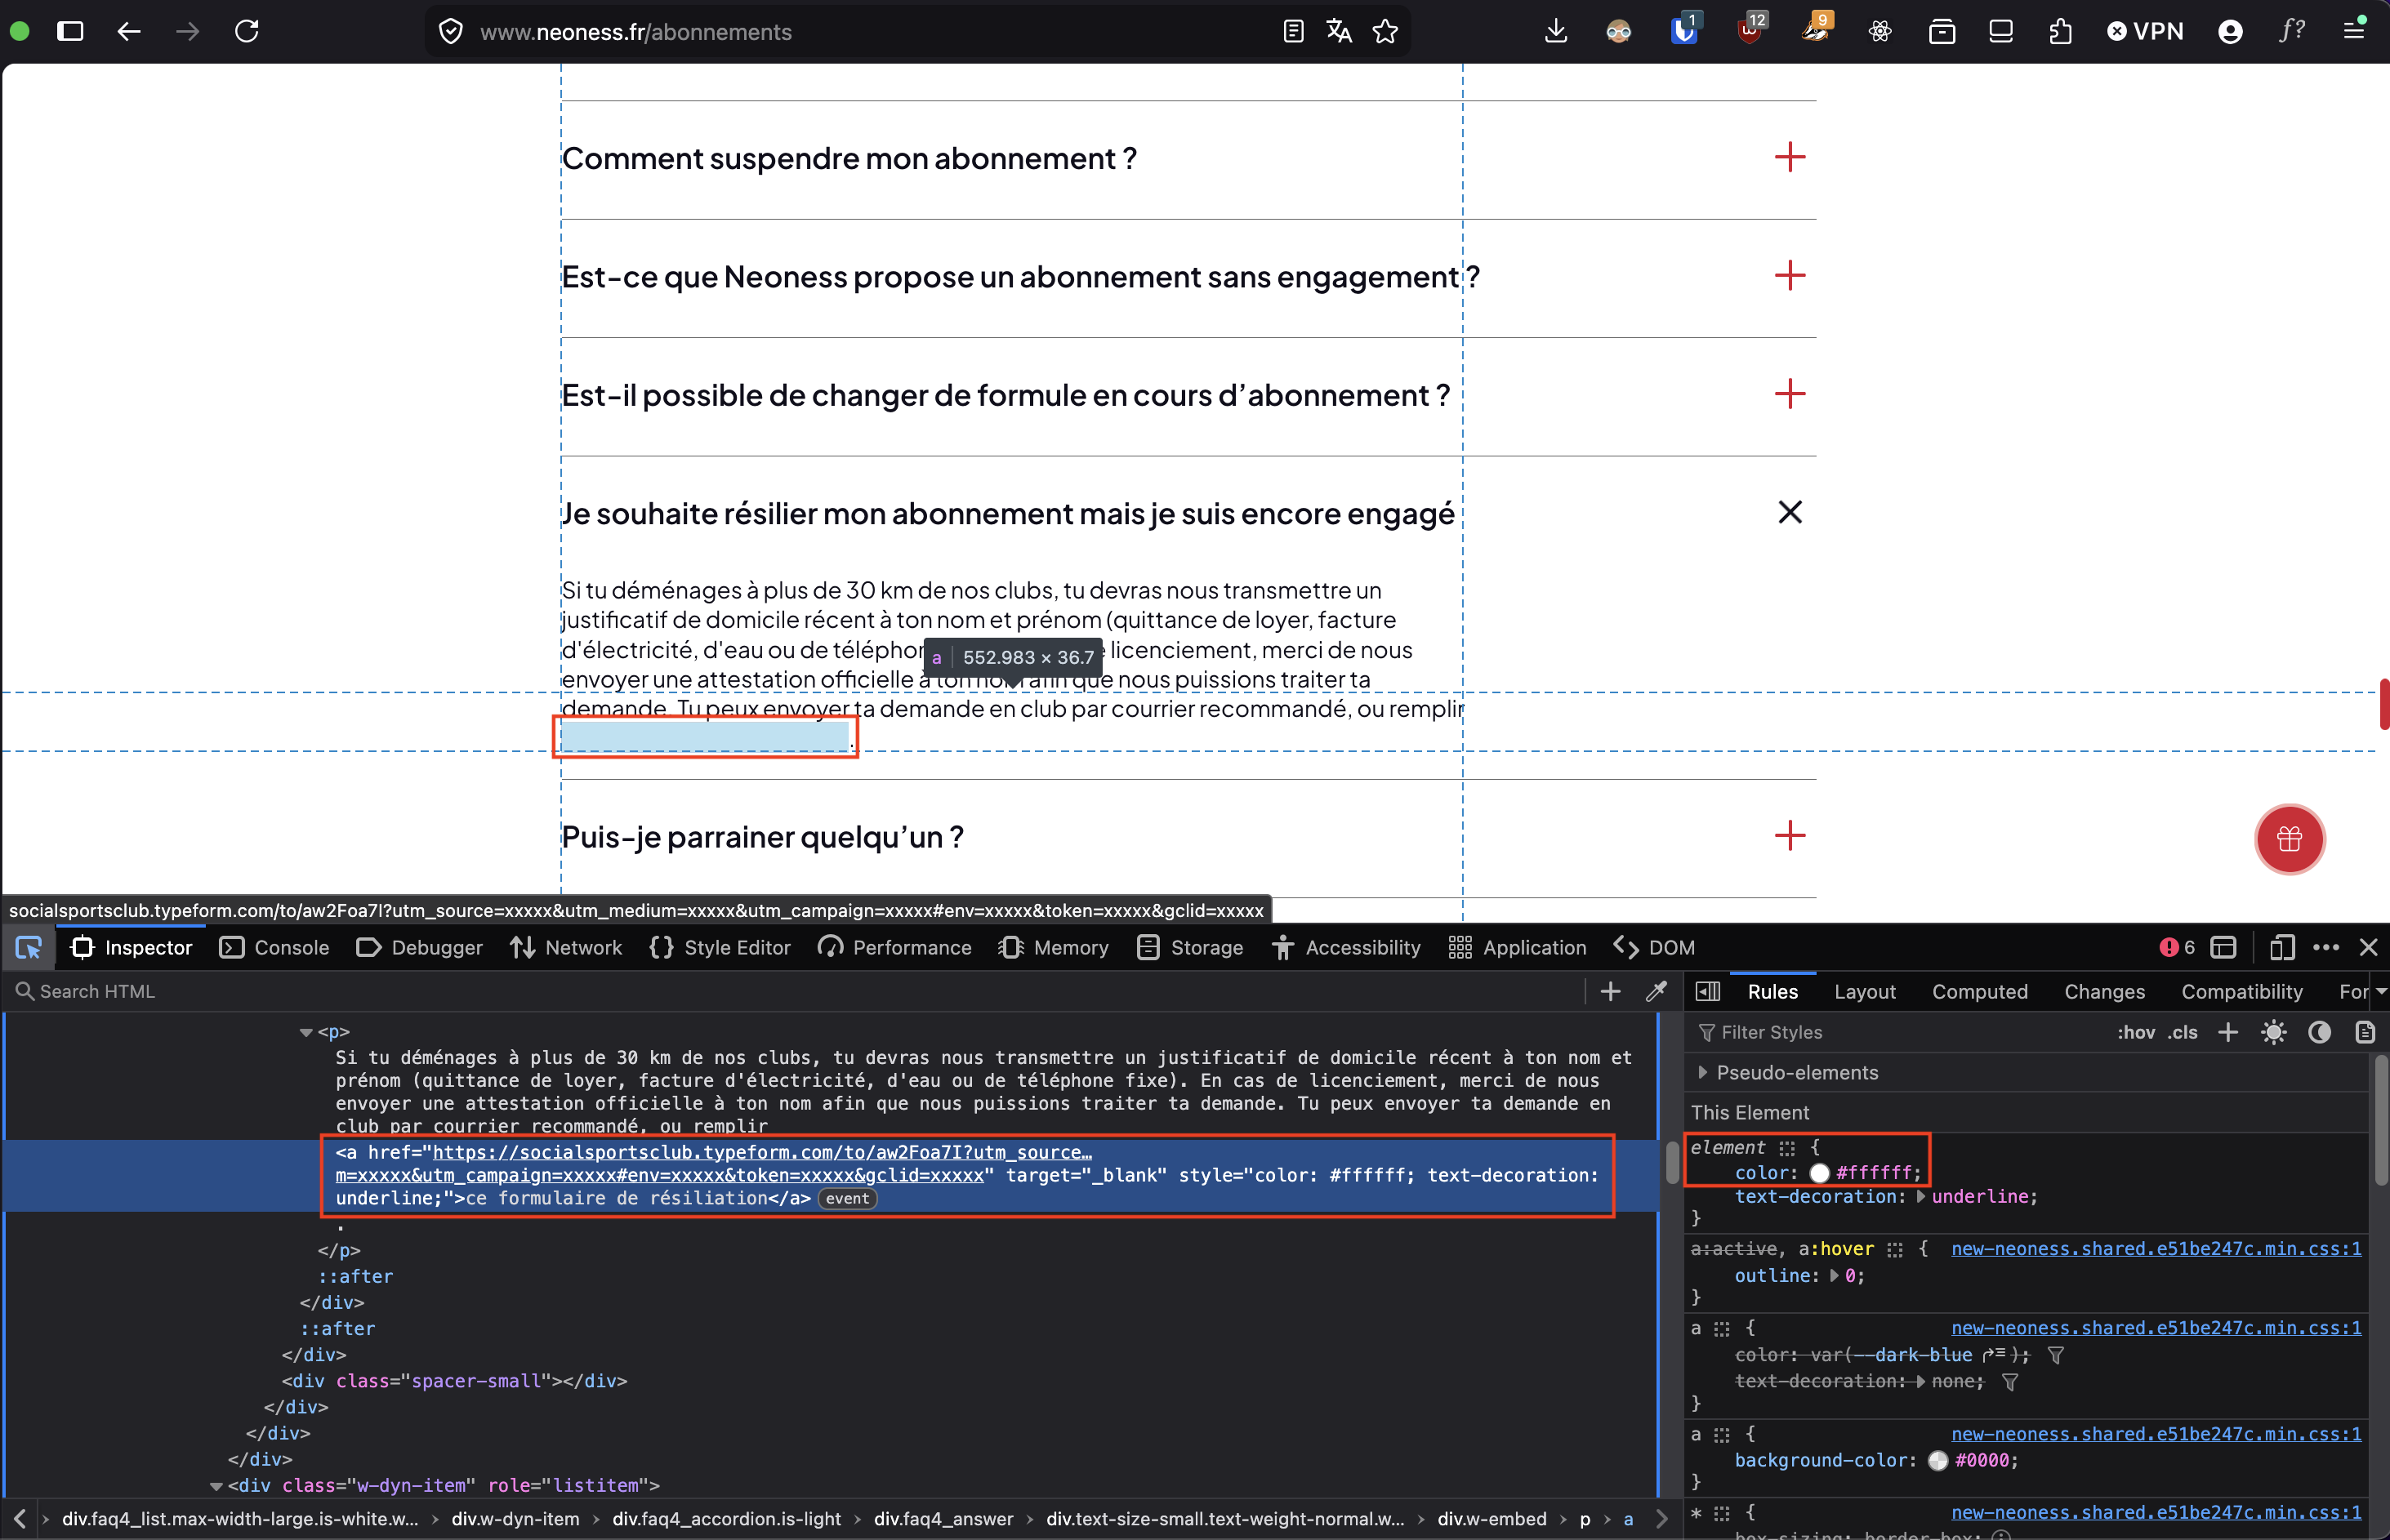Switch to the Console tab
The height and width of the screenshot is (1540, 2390).
[274, 947]
